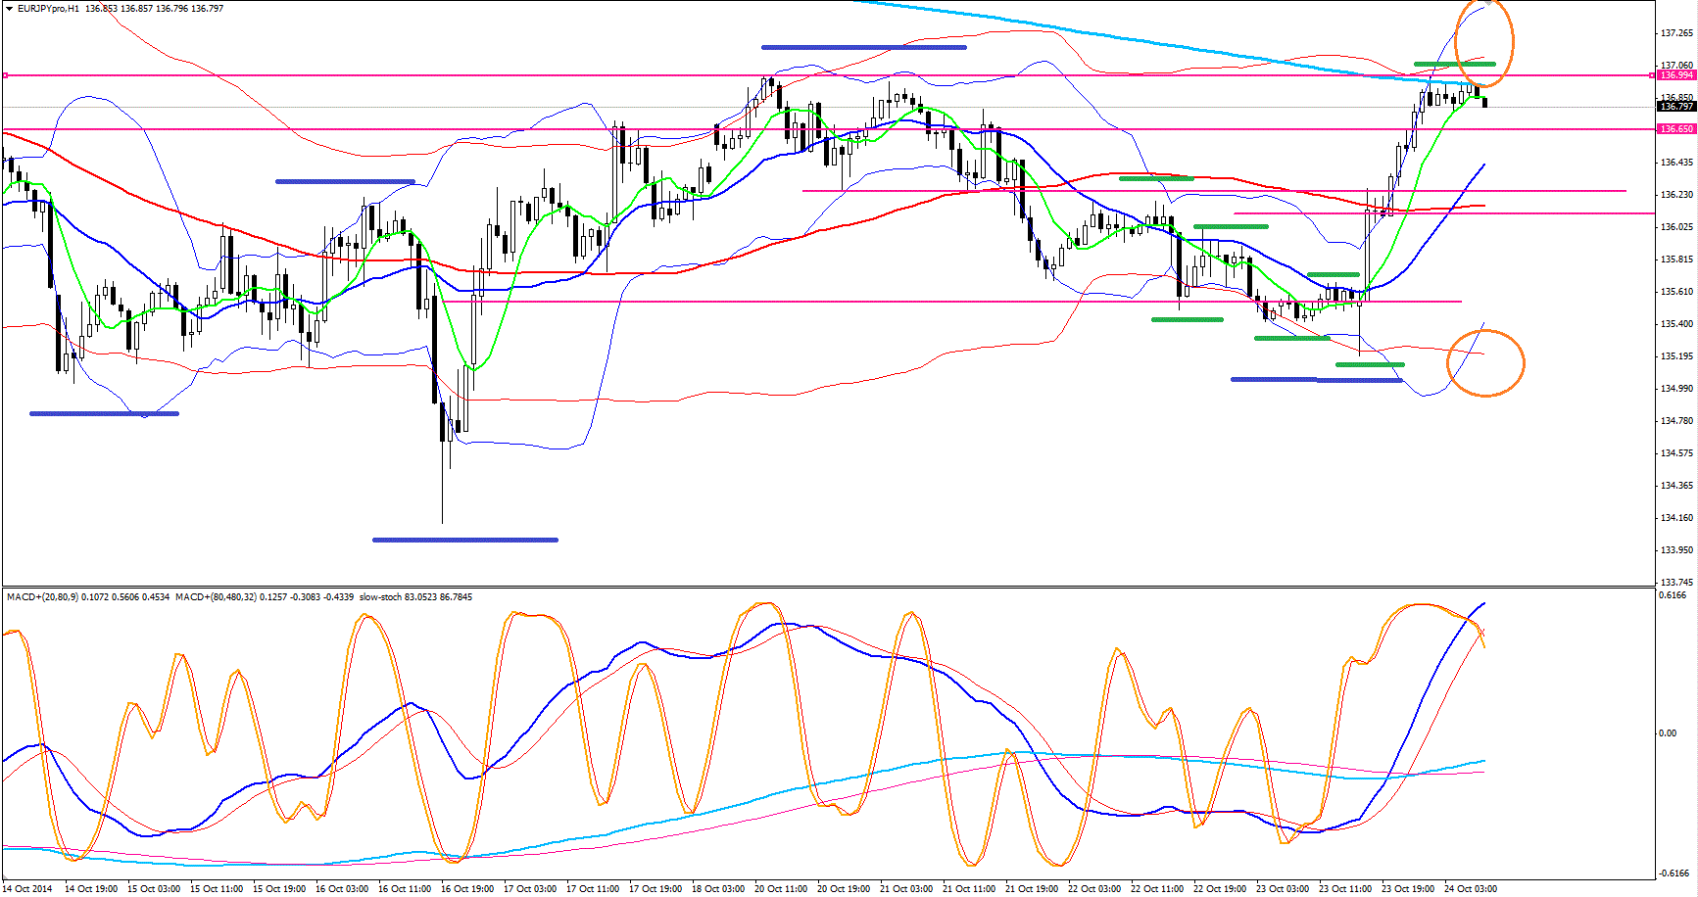Image resolution: width=1698 pixels, height=897 pixels.
Task: Click the 137.265 value on price scale
Action: click(x=1676, y=33)
